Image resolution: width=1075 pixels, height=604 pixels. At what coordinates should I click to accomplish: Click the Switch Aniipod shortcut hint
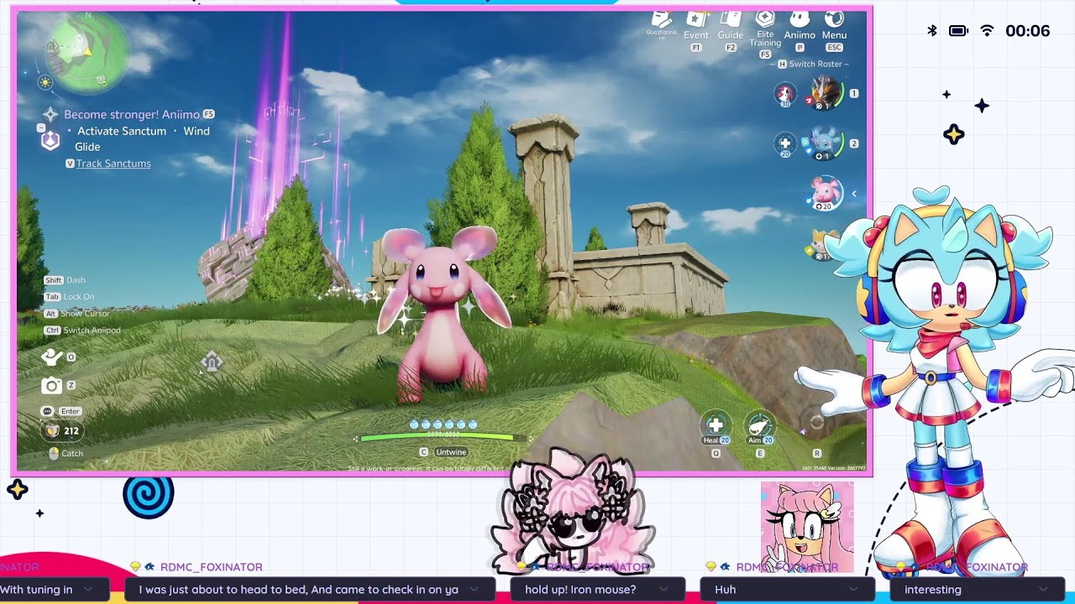pos(82,331)
